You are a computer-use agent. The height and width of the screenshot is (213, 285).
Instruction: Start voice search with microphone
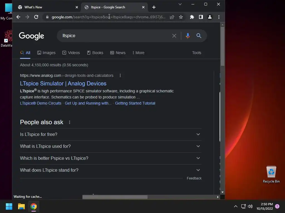(x=188, y=36)
